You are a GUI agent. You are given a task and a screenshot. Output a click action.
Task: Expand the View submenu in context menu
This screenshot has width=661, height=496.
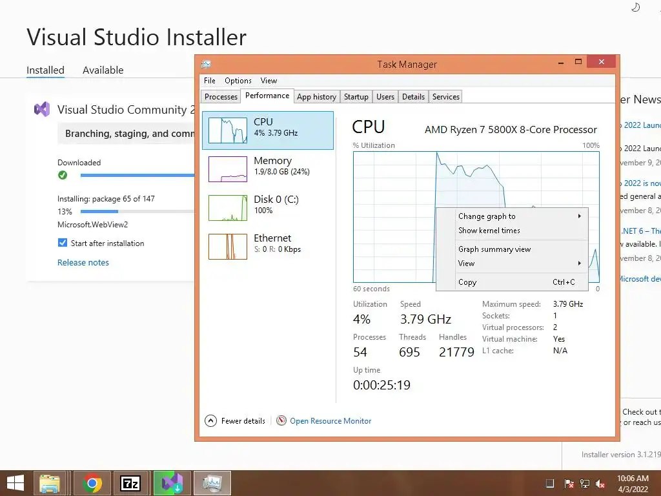[512, 263]
